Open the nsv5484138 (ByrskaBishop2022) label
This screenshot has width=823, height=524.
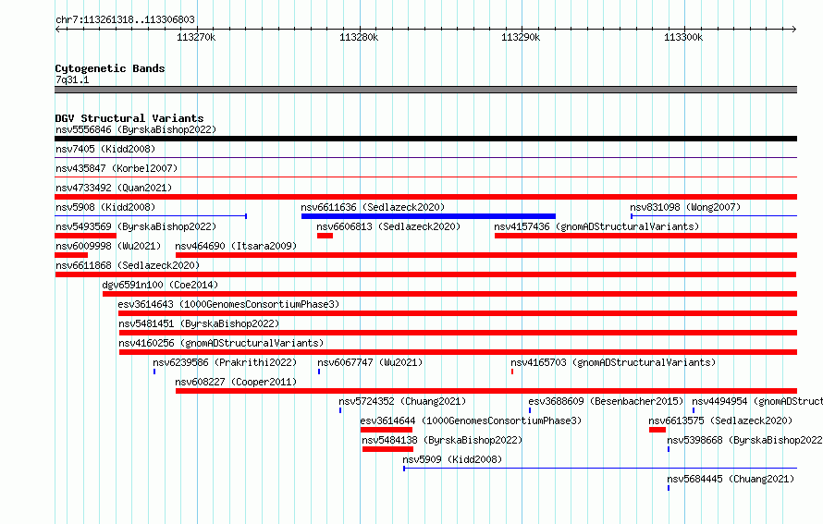[442, 440]
